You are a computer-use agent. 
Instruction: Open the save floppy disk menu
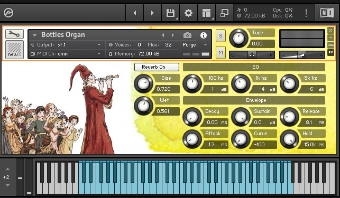pos(170,13)
